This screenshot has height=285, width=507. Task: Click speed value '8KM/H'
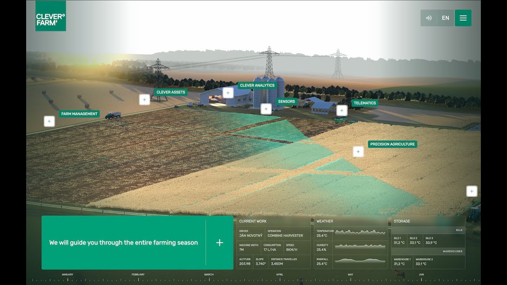[x=292, y=250]
